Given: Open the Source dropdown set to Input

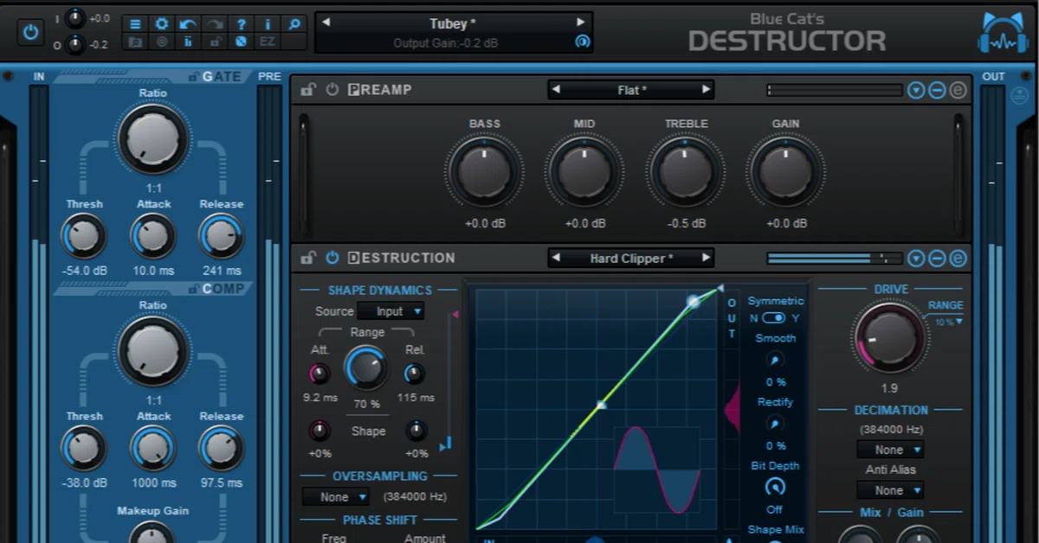Looking at the screenshot, I should 390,311.
